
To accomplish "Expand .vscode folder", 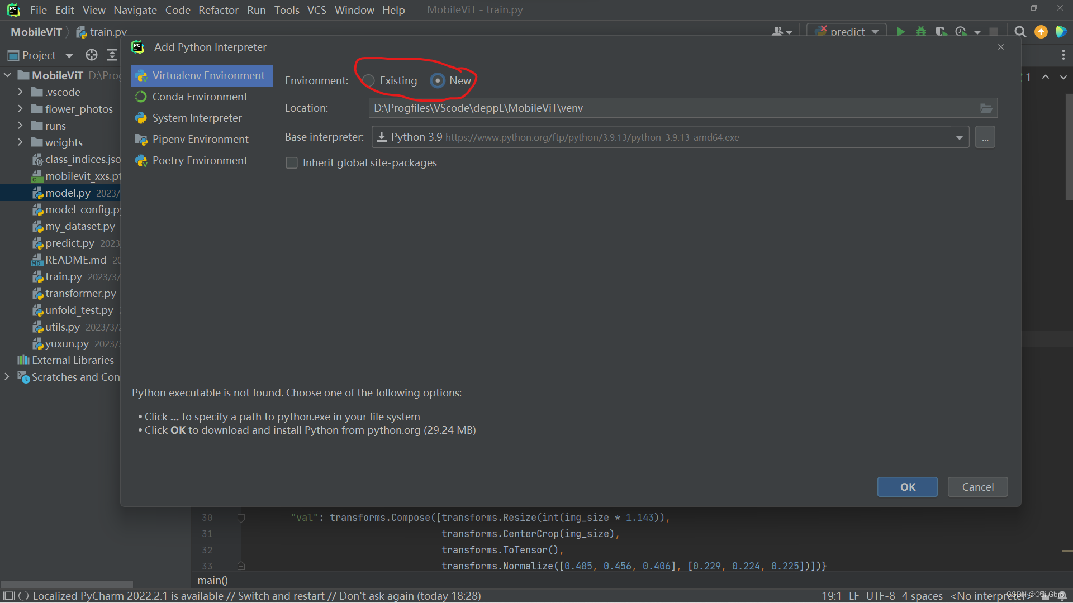I will click(x=20, y=92).
